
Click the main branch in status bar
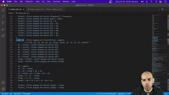point(5,93)
